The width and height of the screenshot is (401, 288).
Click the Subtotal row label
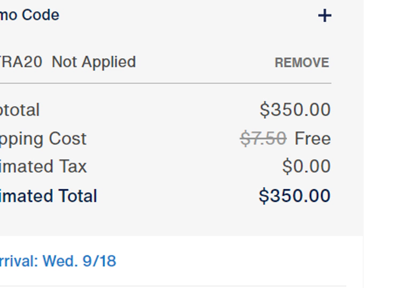(x=20, y=110)
